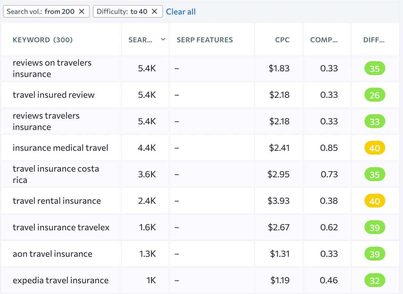Click the sort chevron on the SEAR... column
Viewport: 403px width, 294px height.
[163, 40]
